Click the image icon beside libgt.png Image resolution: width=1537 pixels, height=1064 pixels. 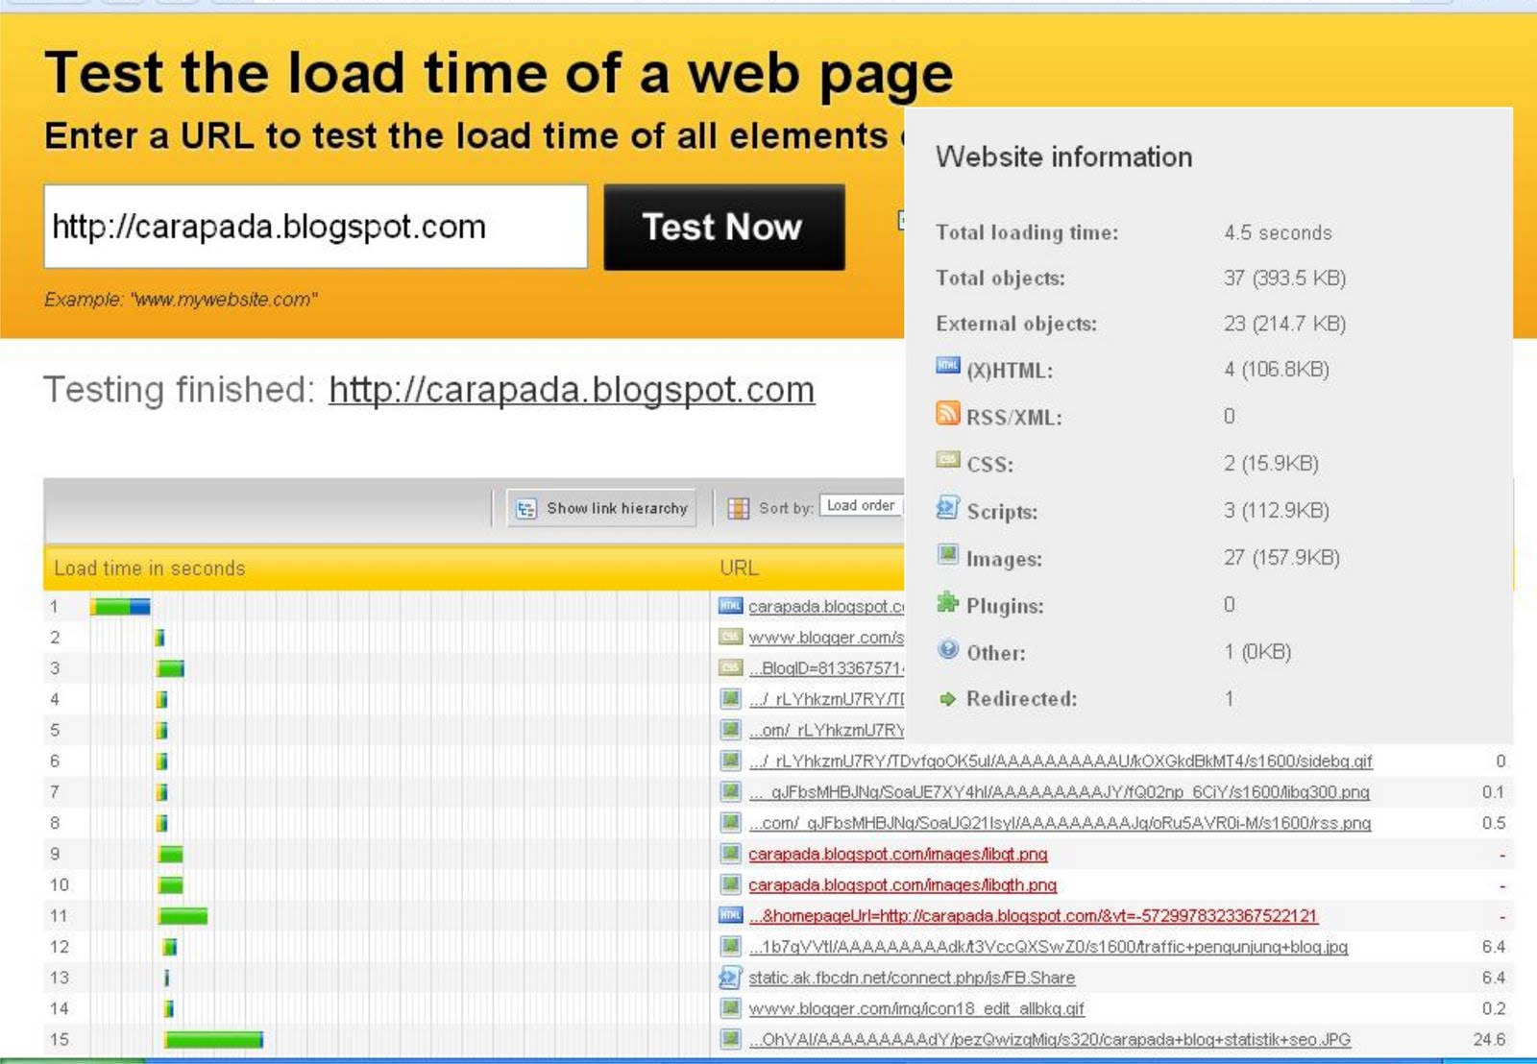click(730, 854)
